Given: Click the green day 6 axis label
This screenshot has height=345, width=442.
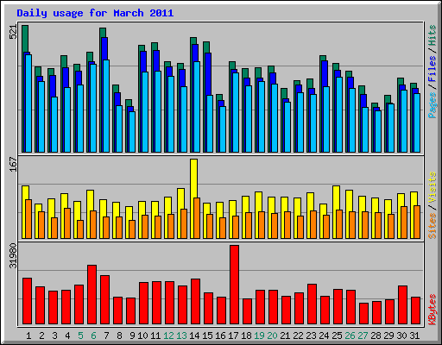Looking at the screenshot, I should 93,336.
